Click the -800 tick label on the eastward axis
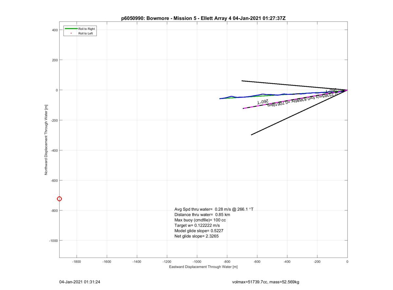This screenshot has height=290, width=393. click(x=227, y=262)
